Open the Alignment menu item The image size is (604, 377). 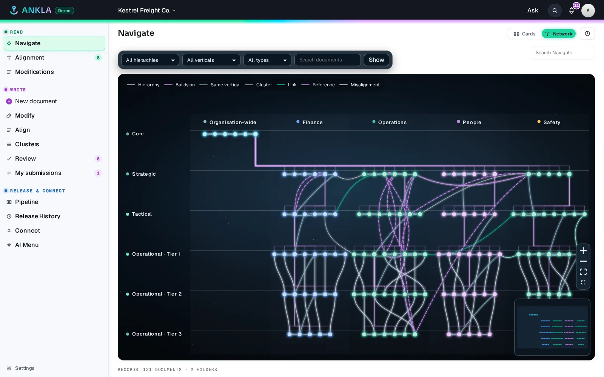coord(54,58)
